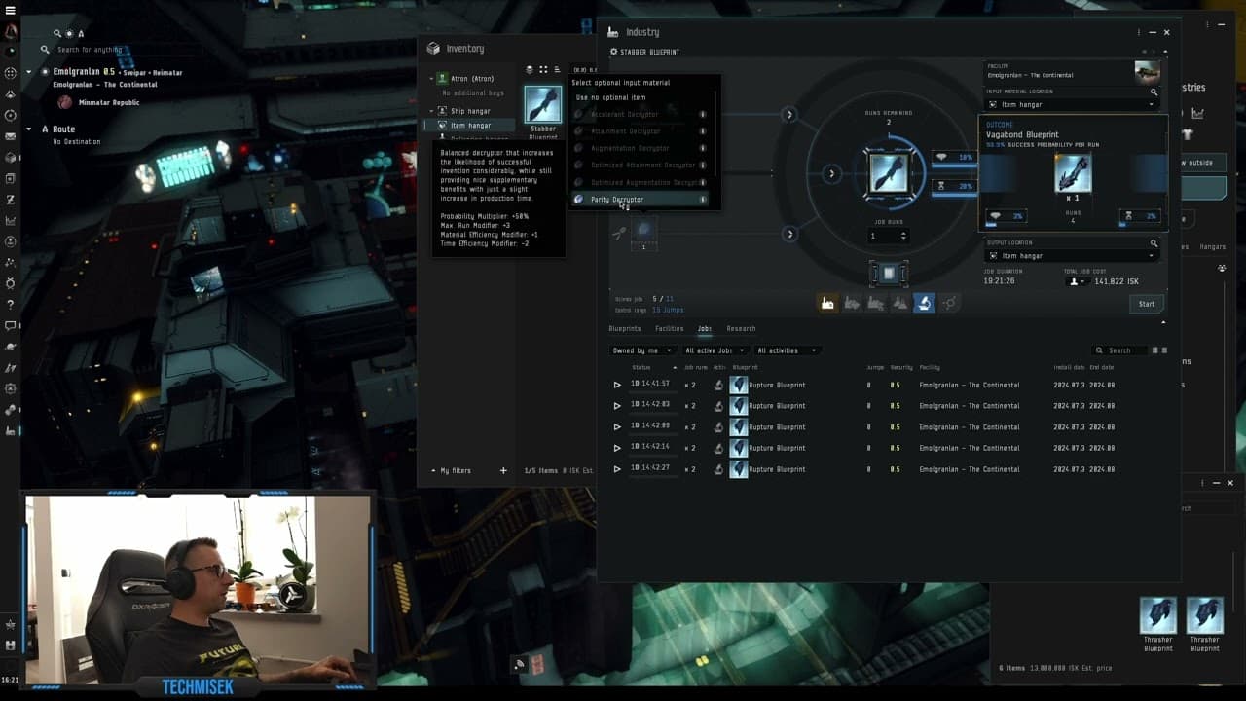Viewport: 1246px width, 701px height.
Task: Search the output location magnifier
Action: click(1154, 243)
